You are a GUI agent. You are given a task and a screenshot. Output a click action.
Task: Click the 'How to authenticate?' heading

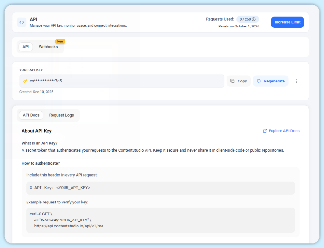tap(41, 163)
